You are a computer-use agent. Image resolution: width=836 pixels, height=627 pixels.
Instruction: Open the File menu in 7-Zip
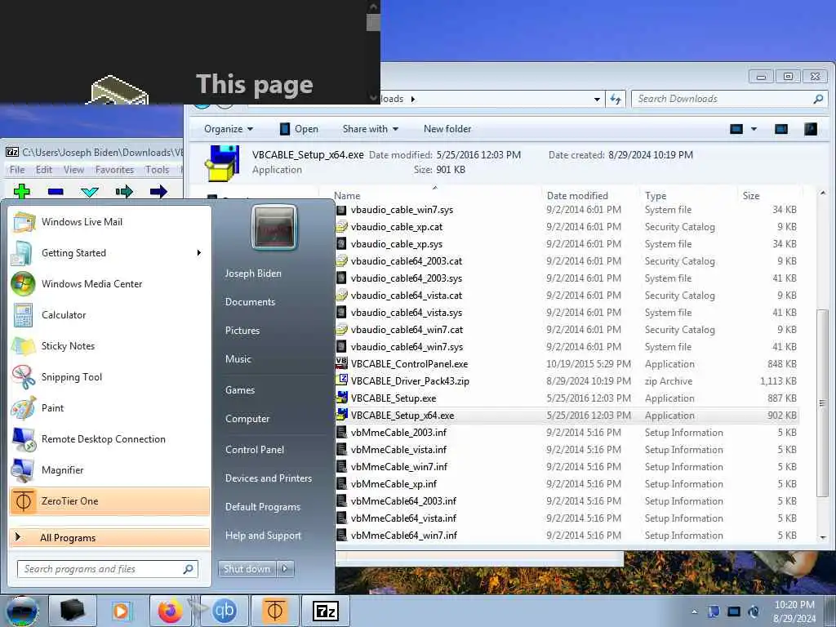click(17, 170)
